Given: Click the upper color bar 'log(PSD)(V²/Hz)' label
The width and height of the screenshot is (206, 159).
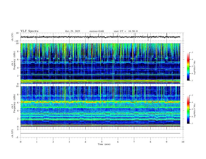Looking at the screenshot, I should point(195,68).
